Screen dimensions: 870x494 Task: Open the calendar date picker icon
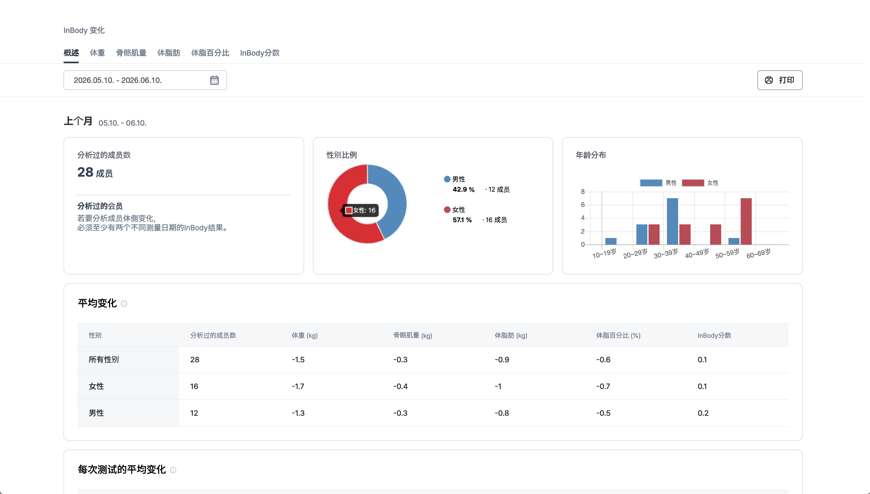pos(214,80)
